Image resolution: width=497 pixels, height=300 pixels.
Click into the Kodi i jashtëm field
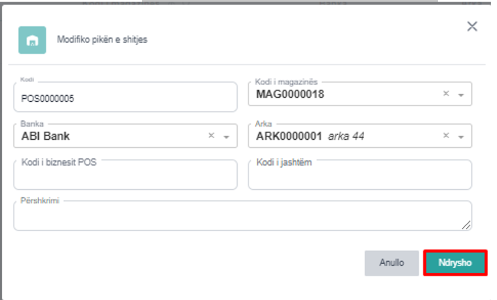click(359, 177)
